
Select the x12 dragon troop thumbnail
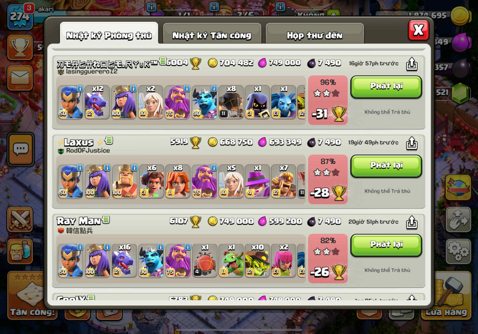(x=97, y=102)
